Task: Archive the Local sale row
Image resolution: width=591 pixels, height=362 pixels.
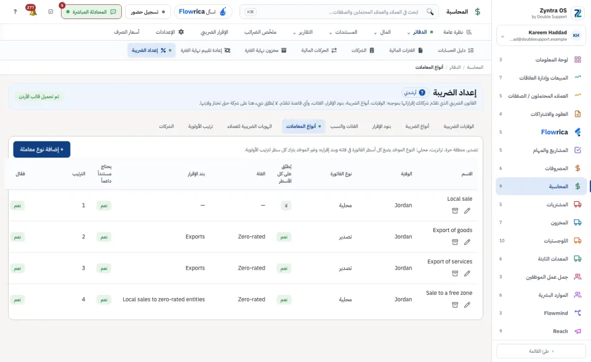Action: [x=455, y=211]
